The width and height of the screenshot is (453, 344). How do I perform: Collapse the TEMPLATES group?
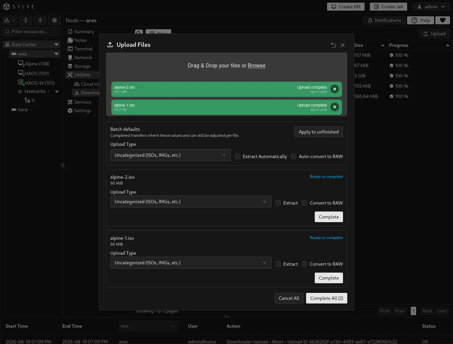tap(57, 92)
